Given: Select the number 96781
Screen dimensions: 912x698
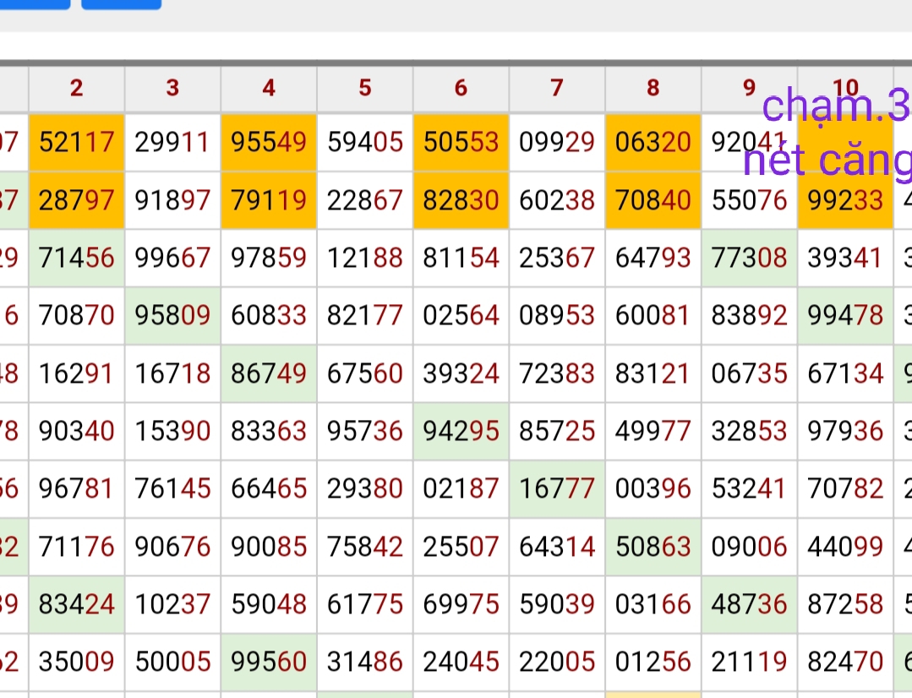Looking at the screenshot, I should [76, 488].
